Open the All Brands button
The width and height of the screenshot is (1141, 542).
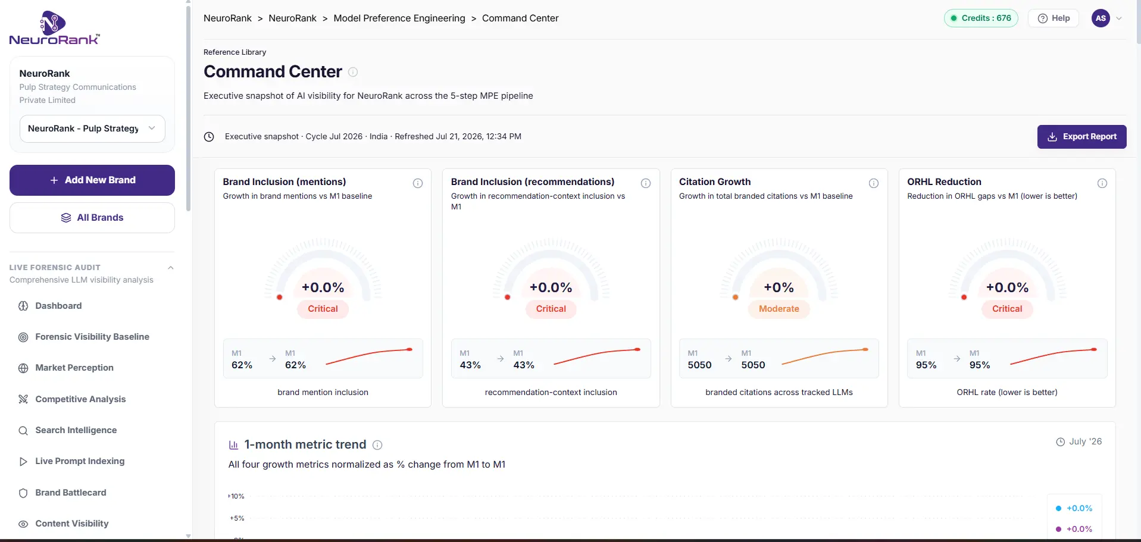pos(92,218)
